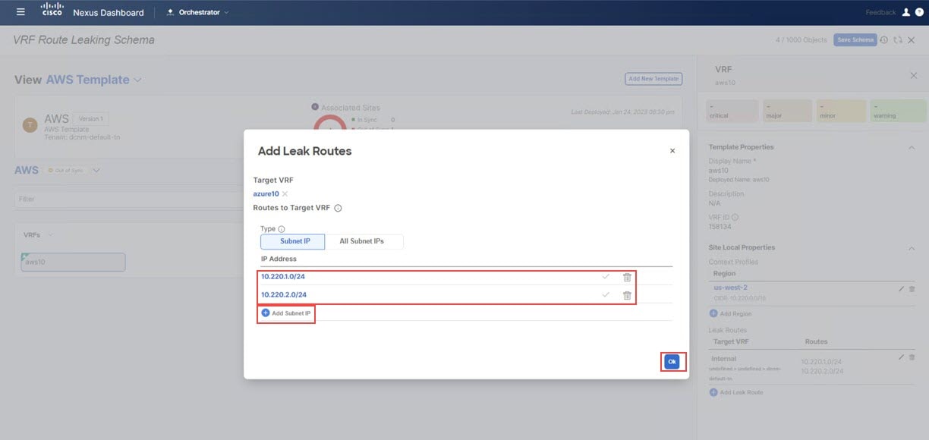Click the minor faults tile
This screenshot has height=440, width=929.
(x=842, y=111)
